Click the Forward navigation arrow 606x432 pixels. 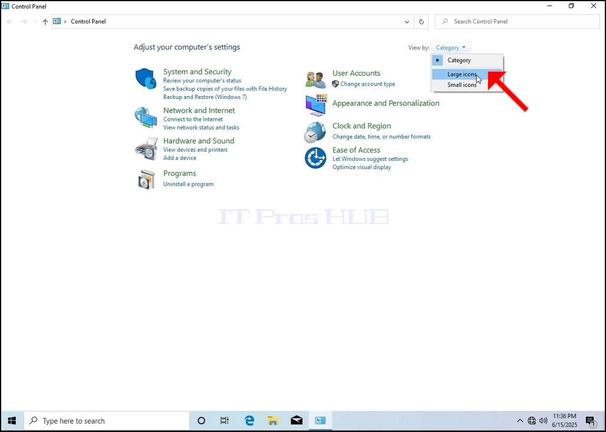click(x=24, y=22)
